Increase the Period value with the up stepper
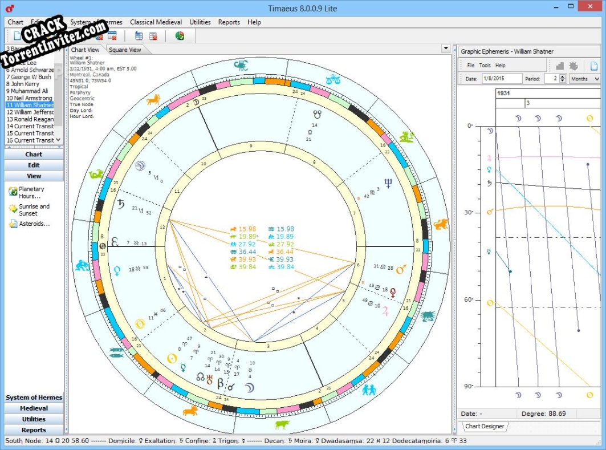The image size is (606, 450). 563,76
